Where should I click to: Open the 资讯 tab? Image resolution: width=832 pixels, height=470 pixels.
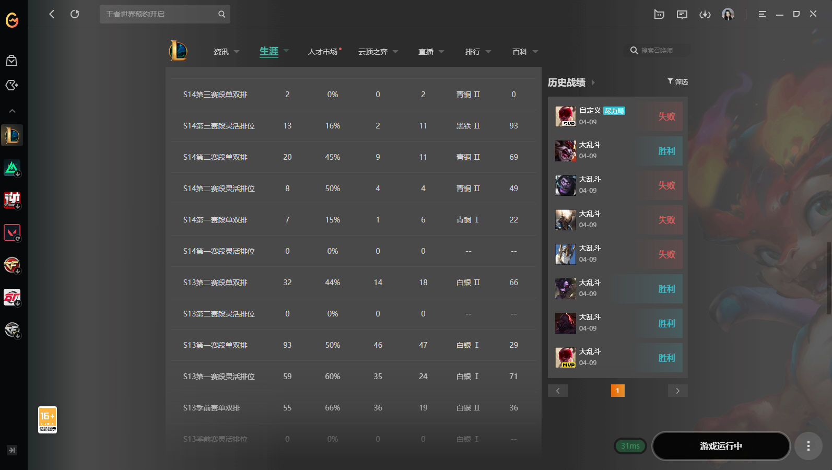[x=221, y=52]
